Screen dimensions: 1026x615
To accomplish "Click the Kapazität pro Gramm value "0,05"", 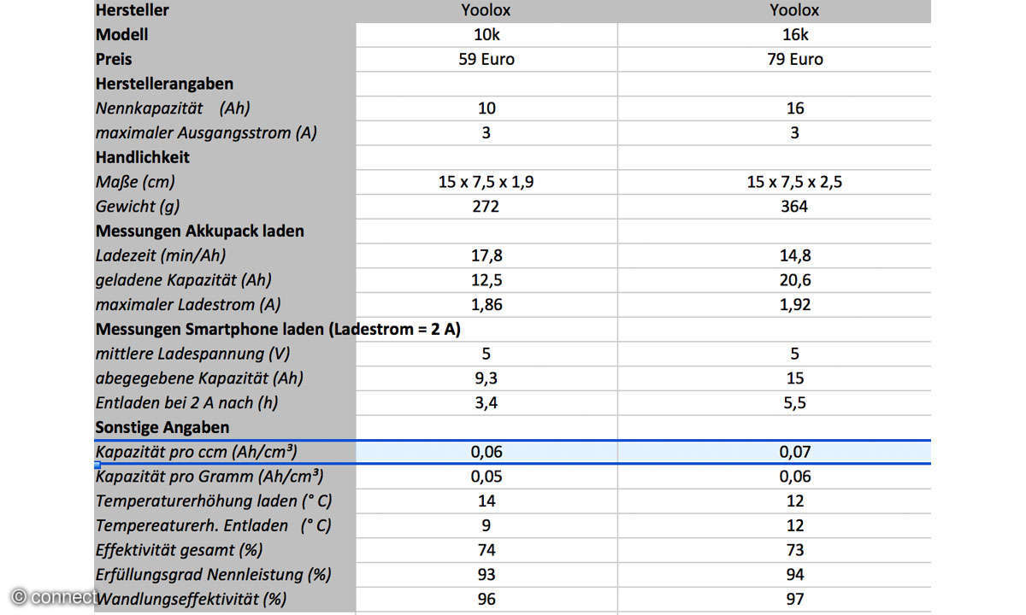I will point(486,477).
